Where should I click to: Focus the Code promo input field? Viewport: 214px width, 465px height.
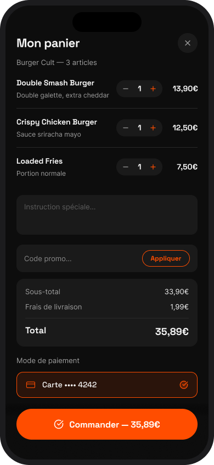coord(80,258)
